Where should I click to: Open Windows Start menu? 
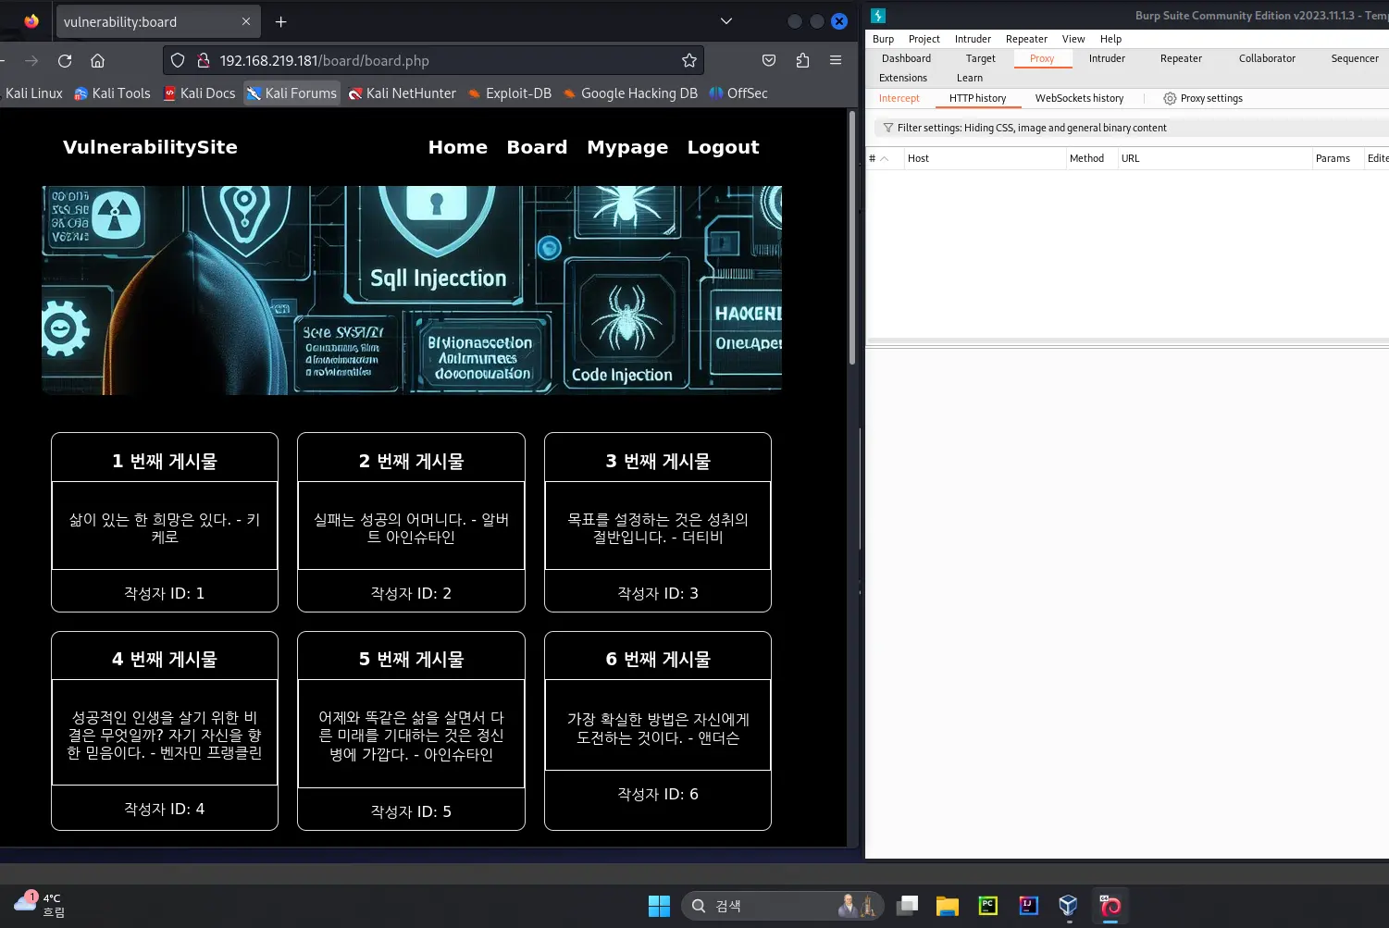[659, 906]
